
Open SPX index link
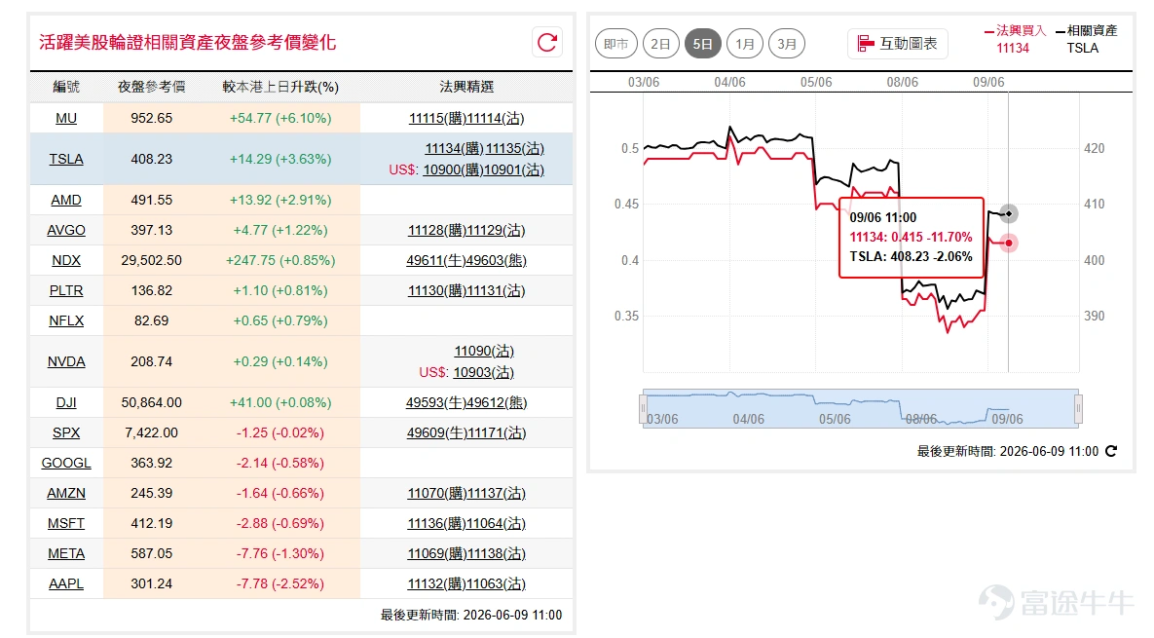coord(66,433)
